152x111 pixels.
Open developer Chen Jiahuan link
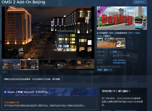[x=119, y=60]
